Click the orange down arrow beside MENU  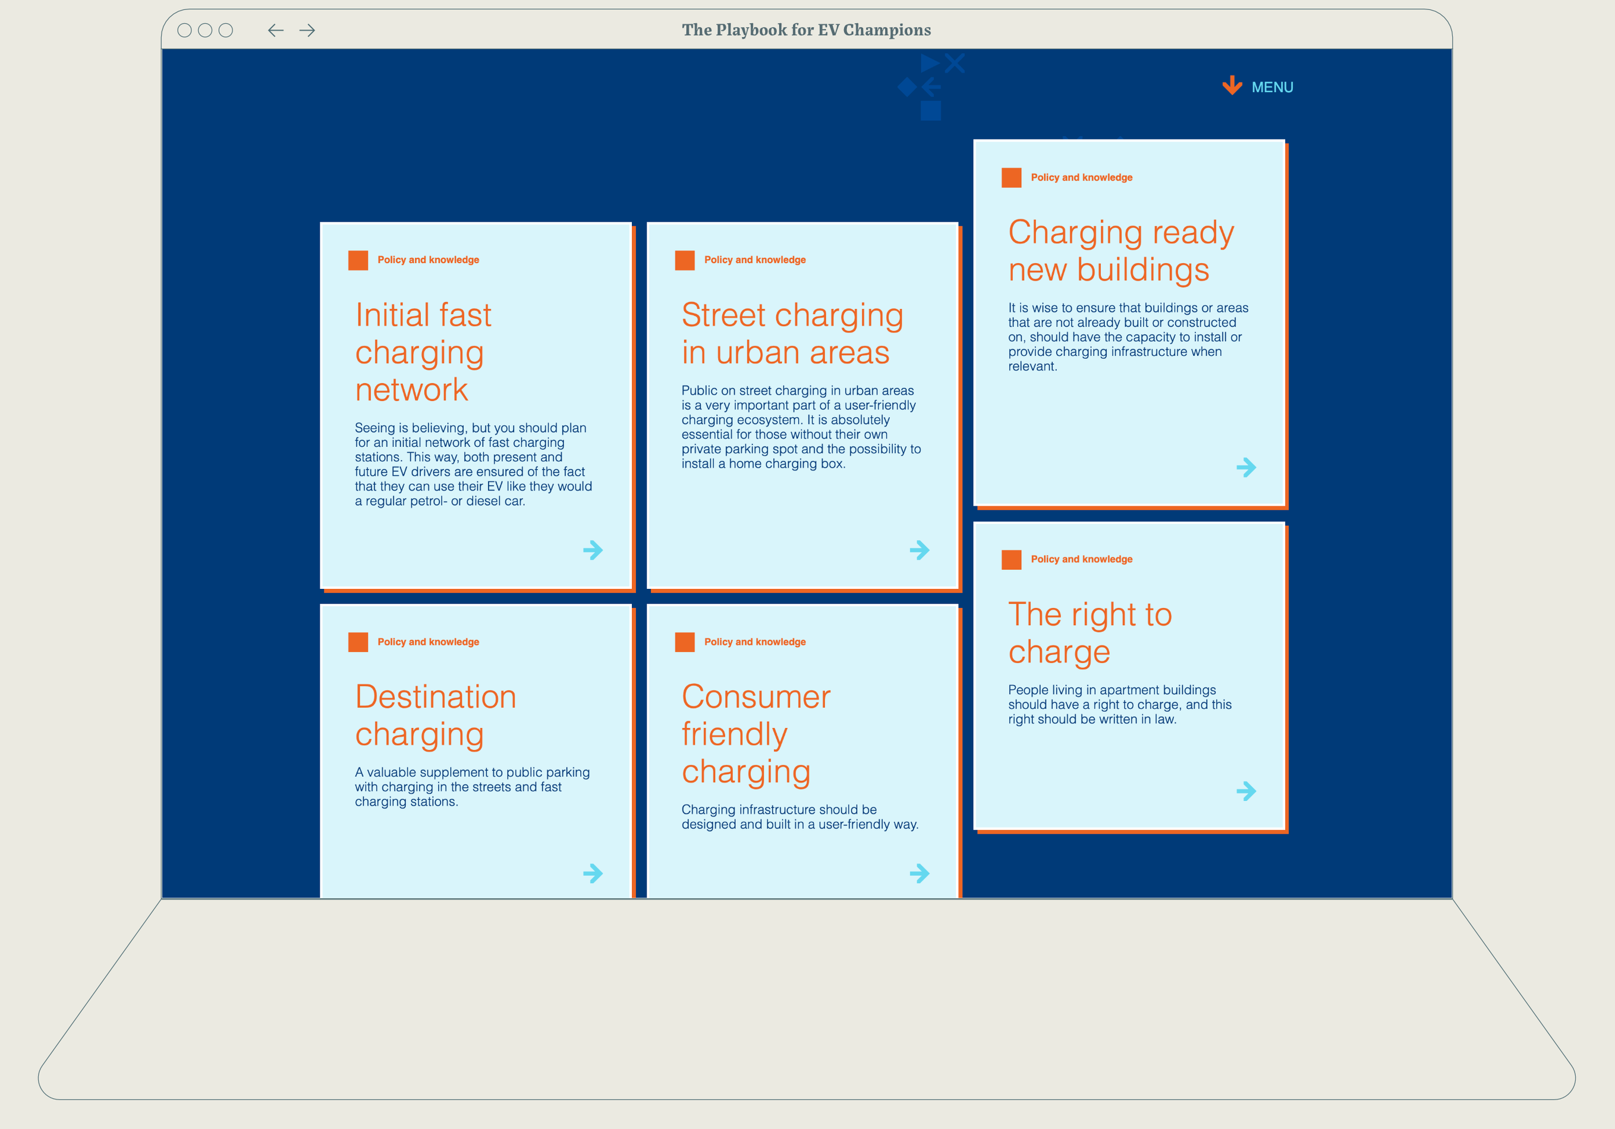(1232, 86)
